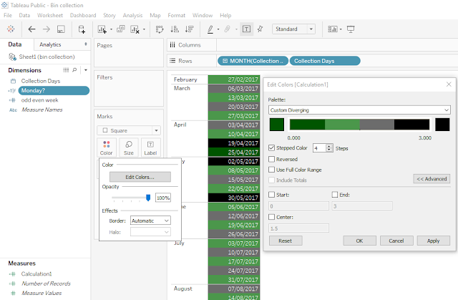Click the Sort ascending icon
This screenshot has height=300, width=458.
pyautogui.click(x=175, y=29)
